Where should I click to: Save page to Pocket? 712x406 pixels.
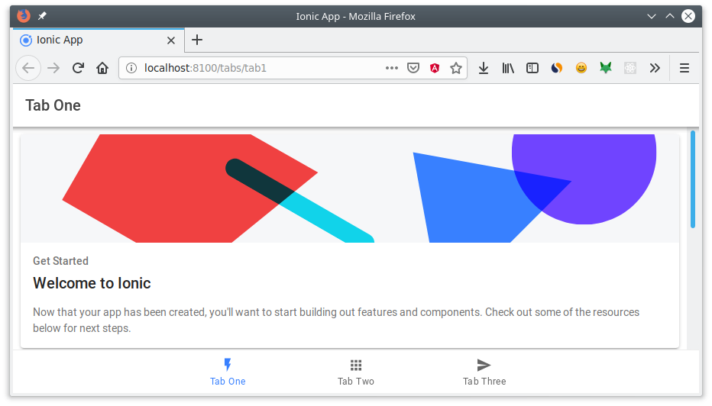(x=413, y=68)
